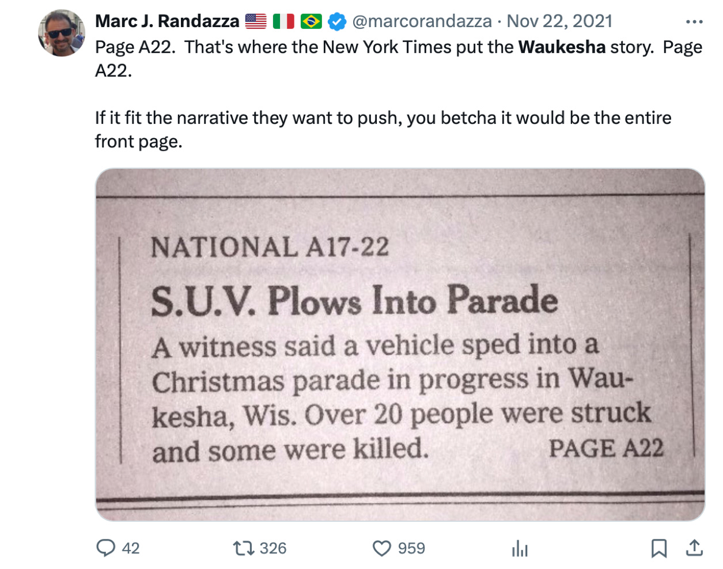This screenshot has height=569, width=723.
Task: Click the Italian flag emoji
Action: click(x=283, y=21)
